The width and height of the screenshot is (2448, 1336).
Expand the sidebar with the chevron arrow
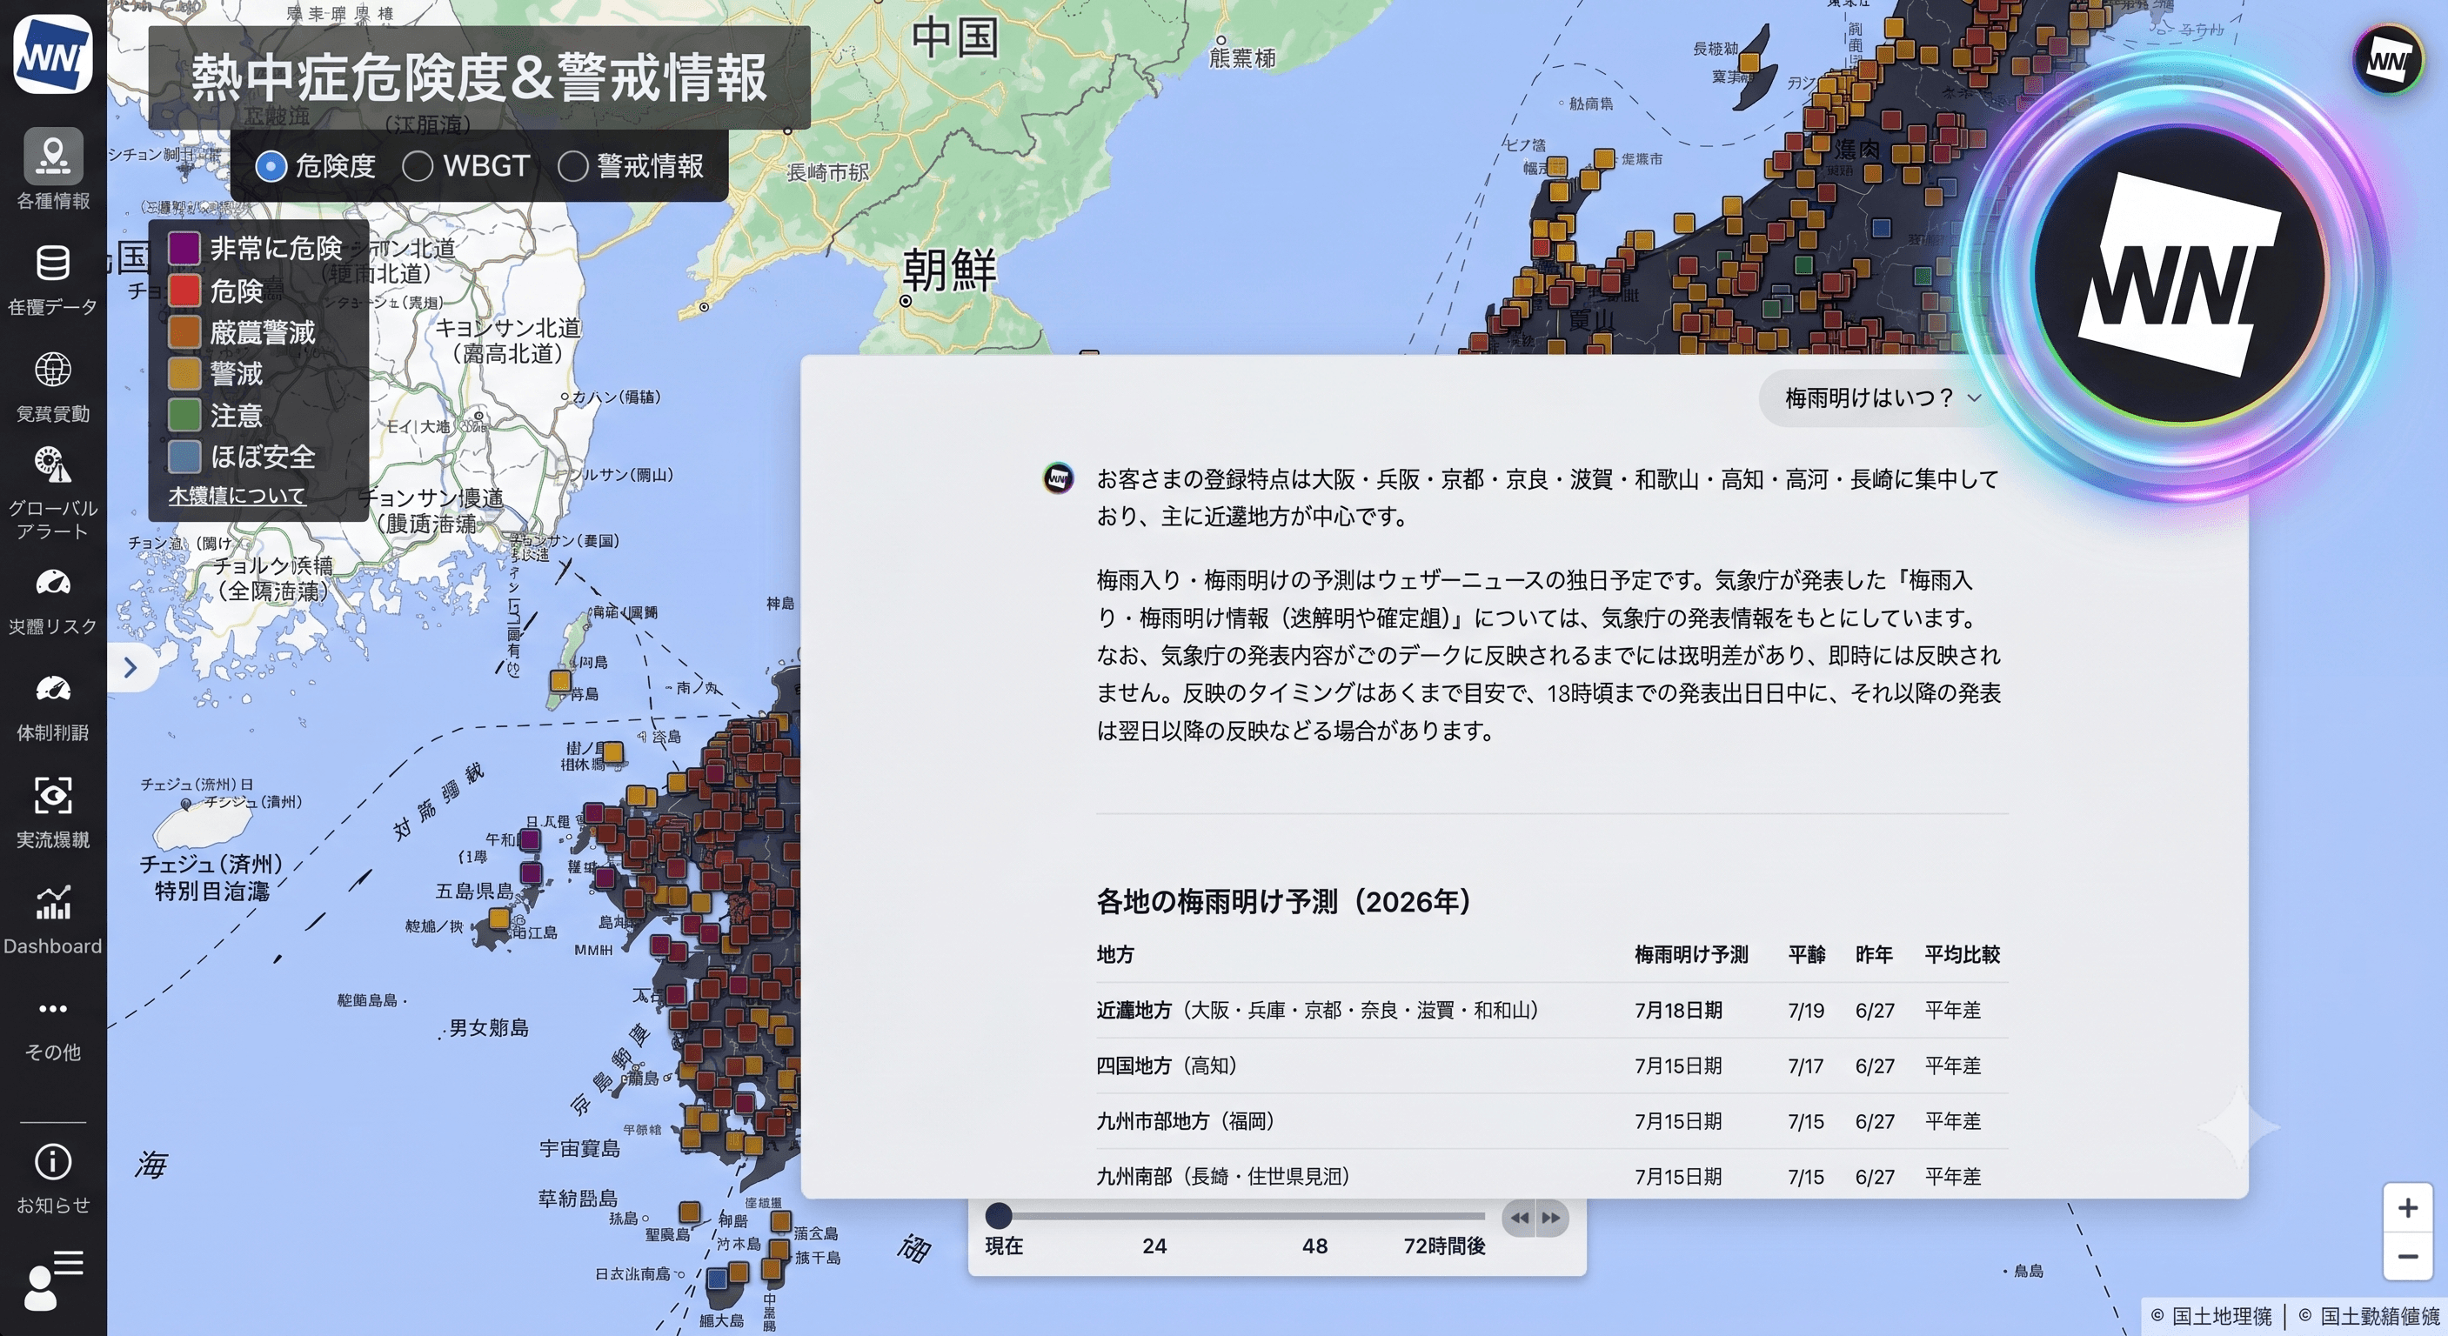(x=131, y=667)
